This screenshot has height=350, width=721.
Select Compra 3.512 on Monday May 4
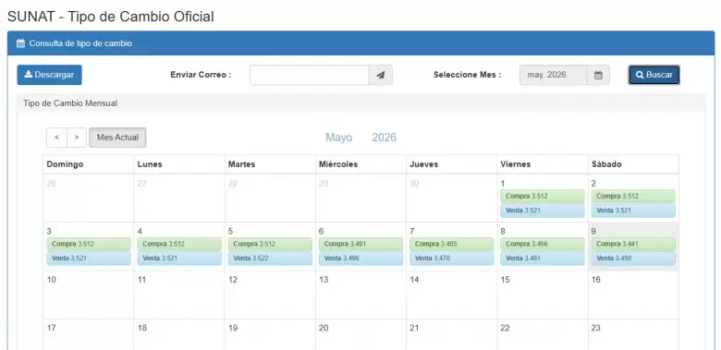click(179, 244)
